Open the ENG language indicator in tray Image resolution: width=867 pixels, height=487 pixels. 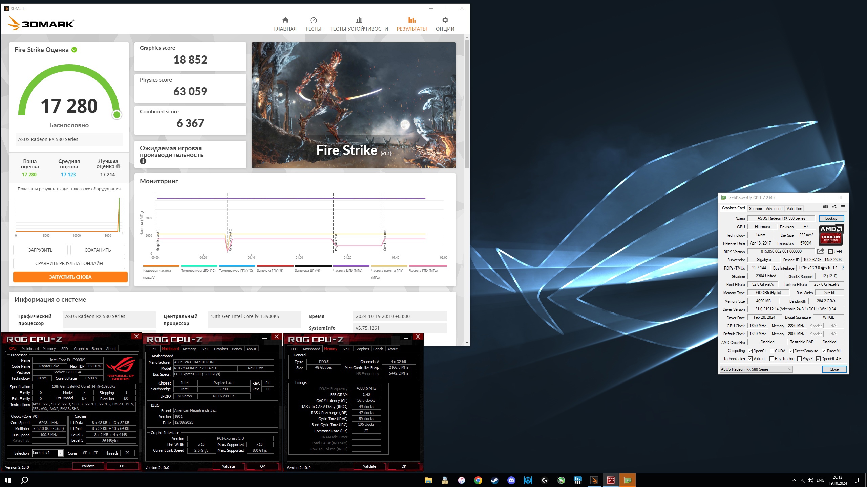820,480
